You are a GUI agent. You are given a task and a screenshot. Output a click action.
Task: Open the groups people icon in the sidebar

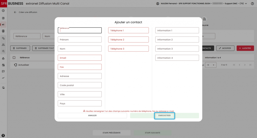click(x=3, y=44)
